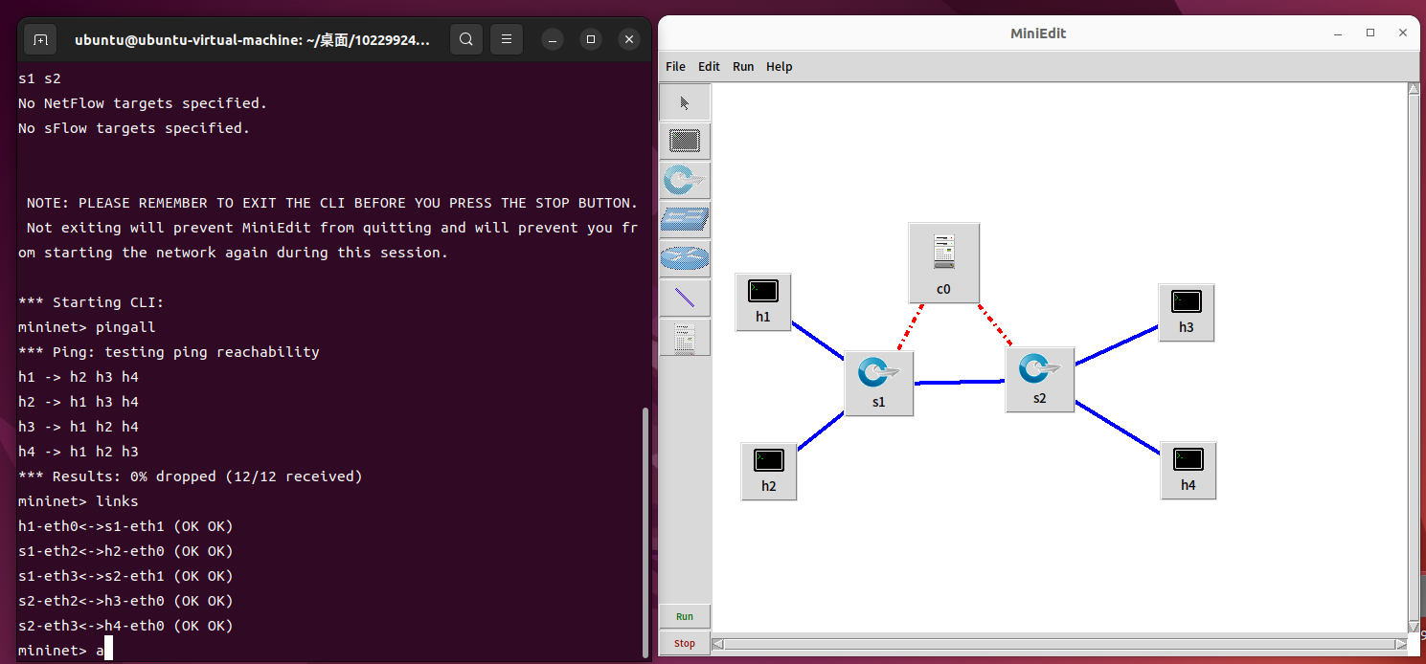Click 'No NetFlow targets specified.' line
Screen dimensions: 1426x664
[143, 103]
